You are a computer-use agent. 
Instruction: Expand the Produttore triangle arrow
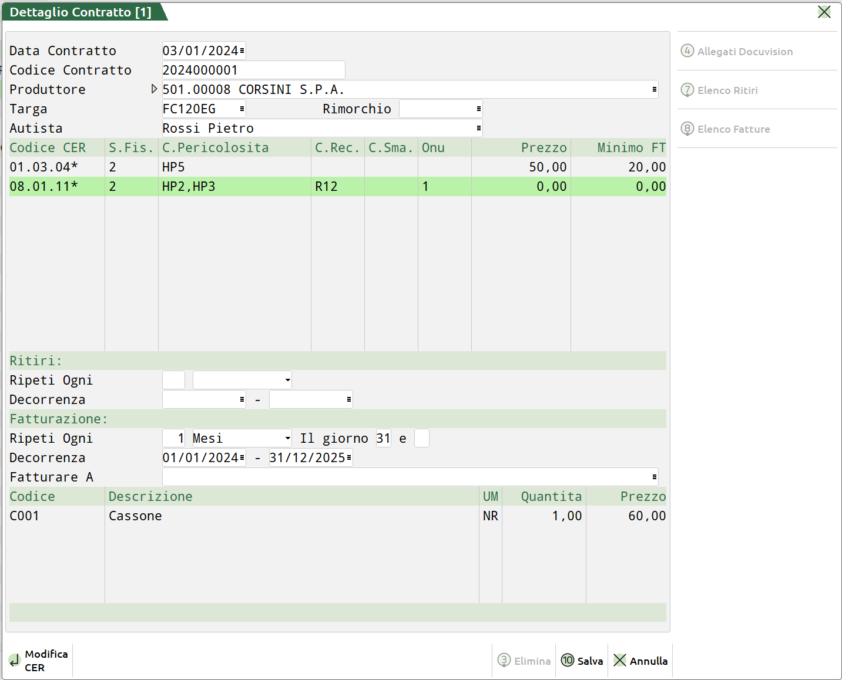click(x=154, y=89)
